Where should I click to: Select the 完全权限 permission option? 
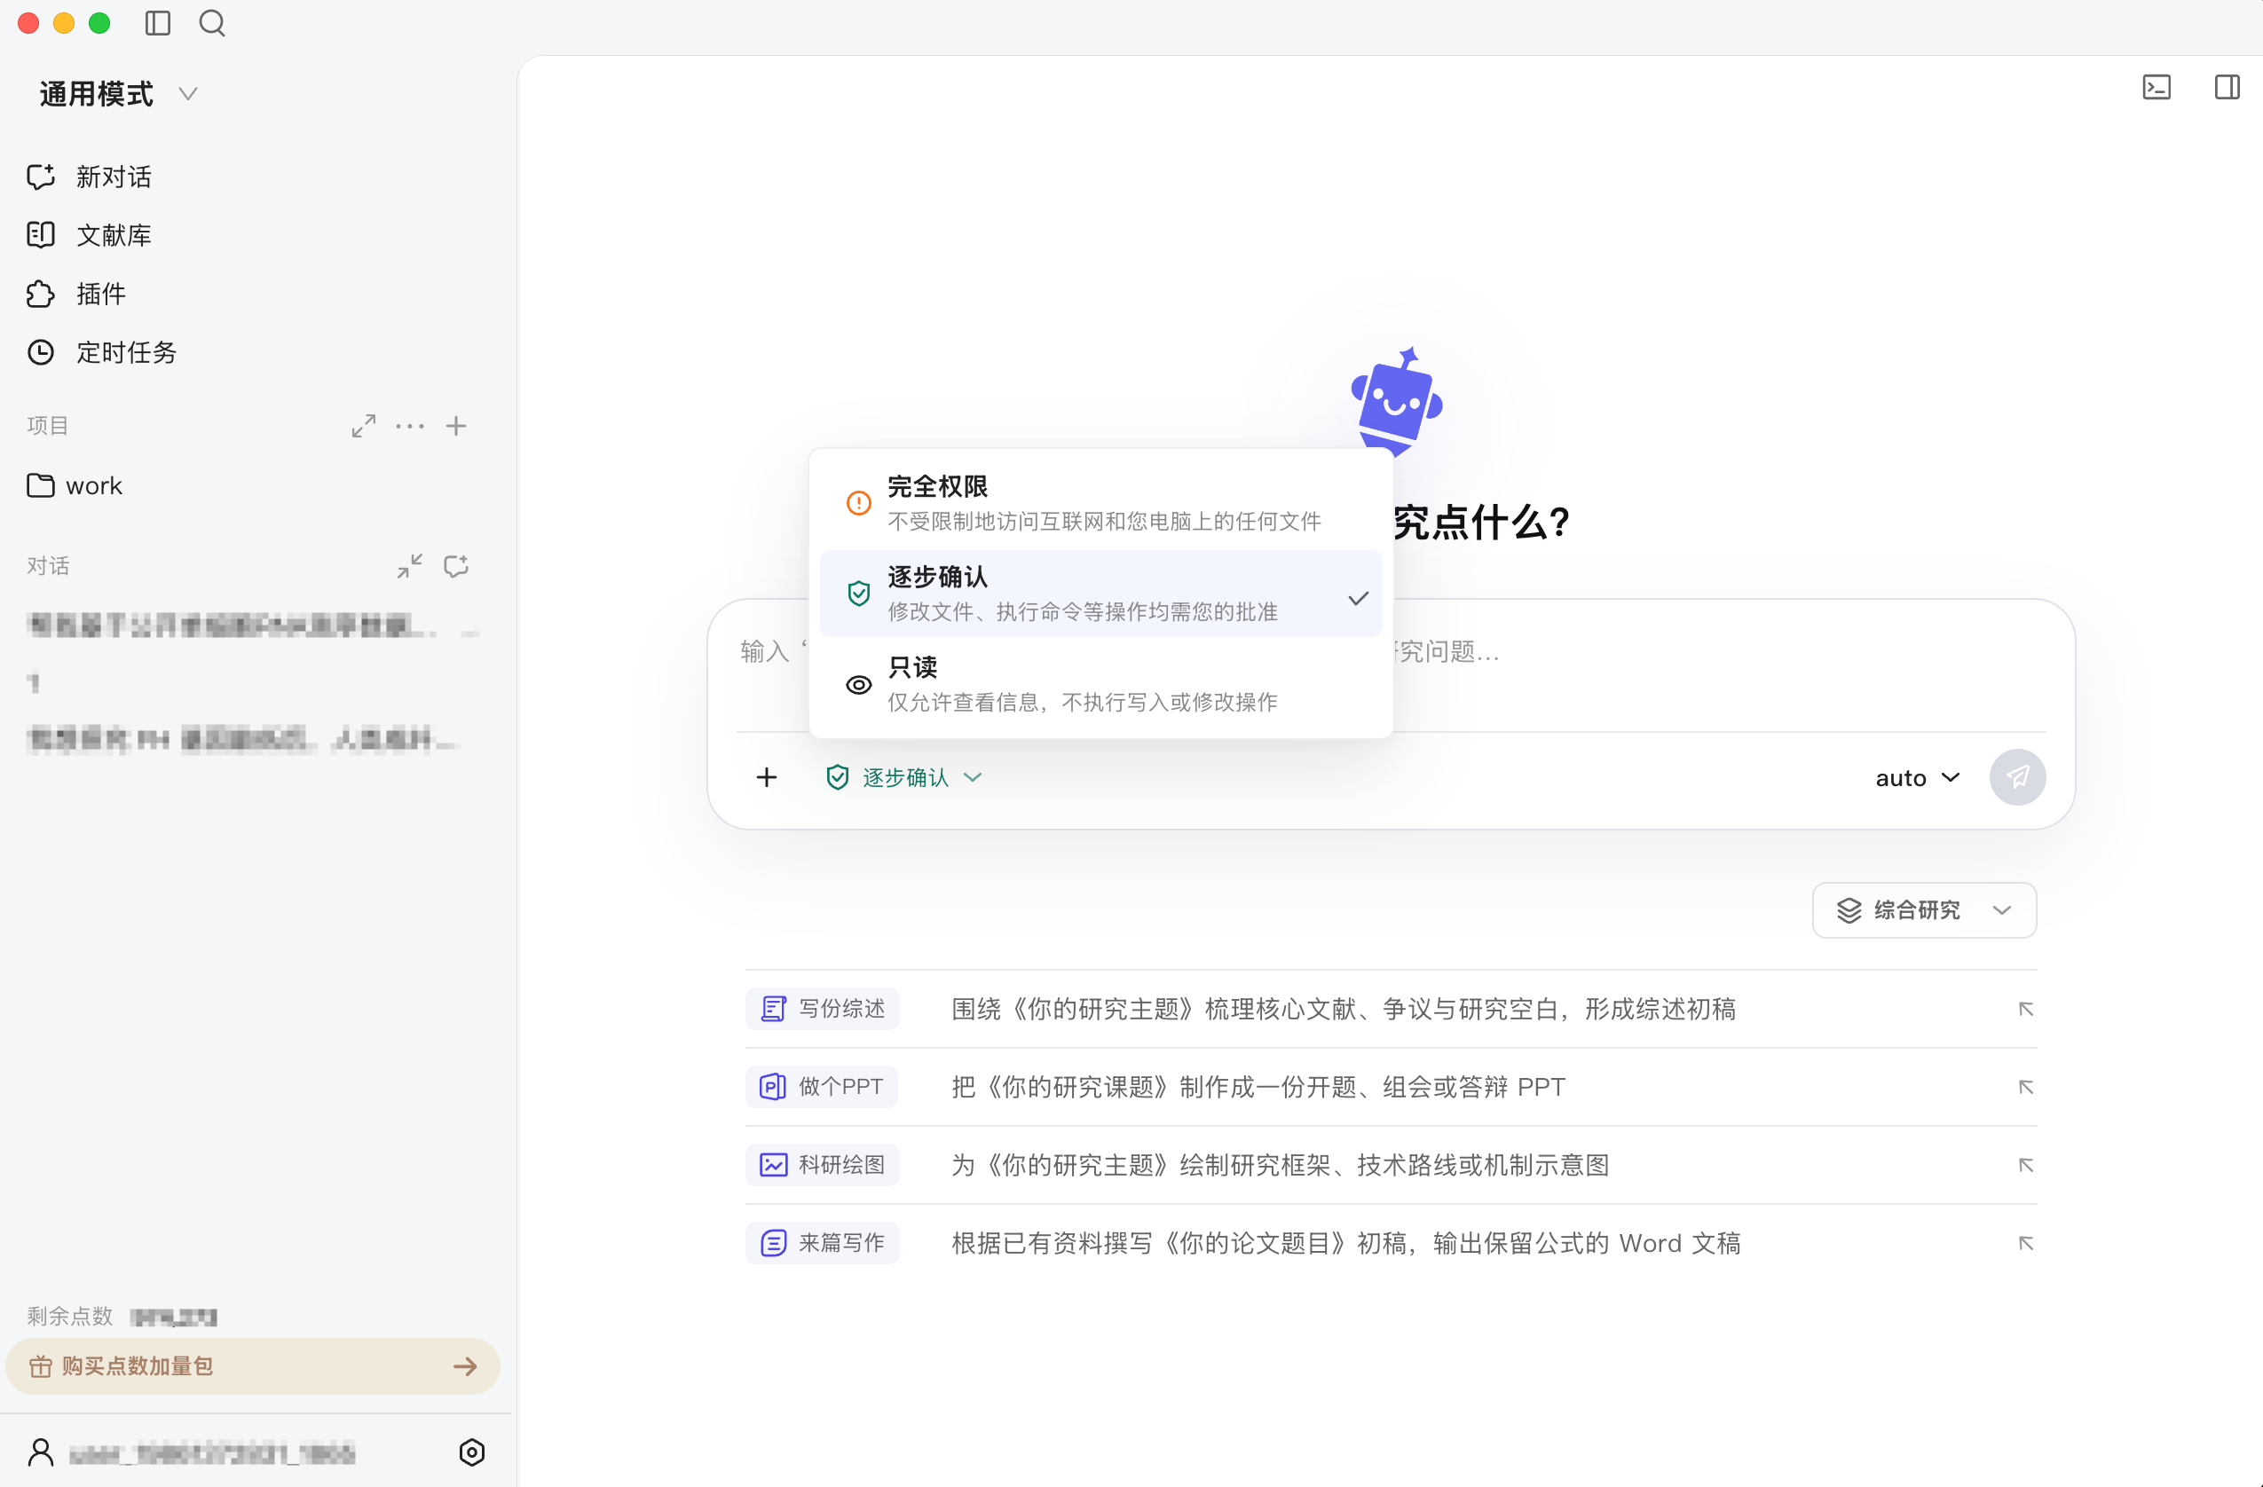1101,503
